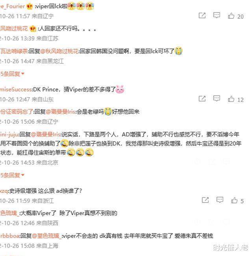Reply to the '史诗级增强 这么狠' comment

coord(220,200)
